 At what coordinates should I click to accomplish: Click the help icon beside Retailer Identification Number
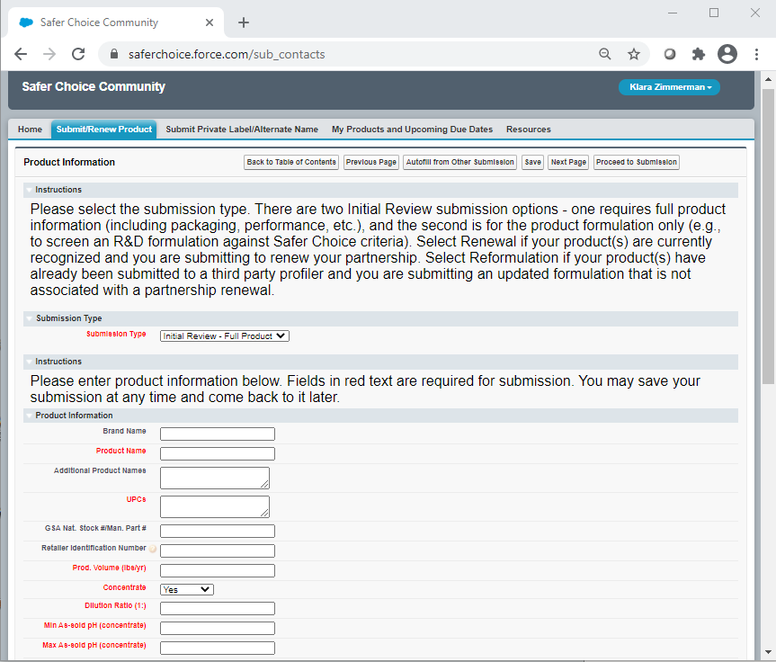click(153, 549)
